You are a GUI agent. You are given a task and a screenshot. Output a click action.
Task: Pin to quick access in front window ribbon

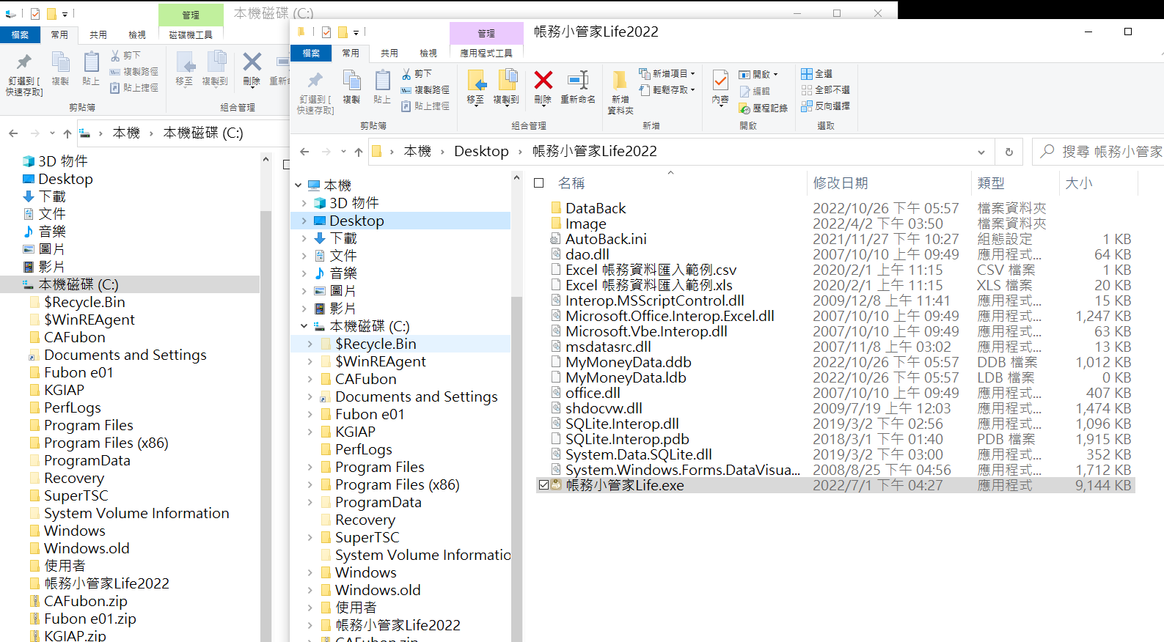click(x=315, y=92)
